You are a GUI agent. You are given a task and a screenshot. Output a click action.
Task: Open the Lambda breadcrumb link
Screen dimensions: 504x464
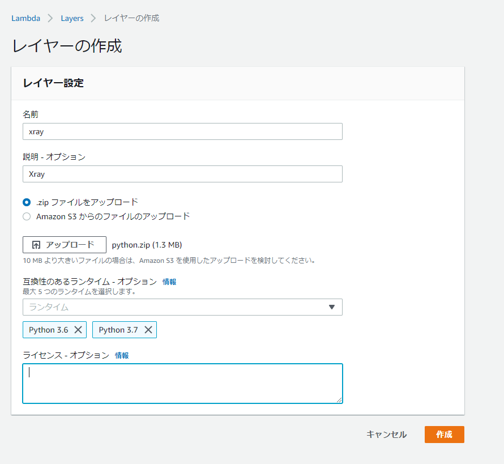[25, 18]
